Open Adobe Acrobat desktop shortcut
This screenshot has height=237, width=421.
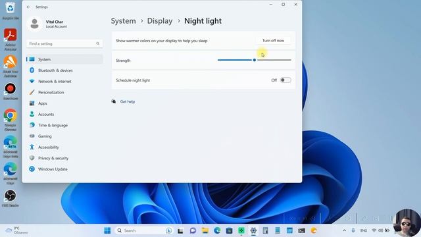tap(11, 39)
